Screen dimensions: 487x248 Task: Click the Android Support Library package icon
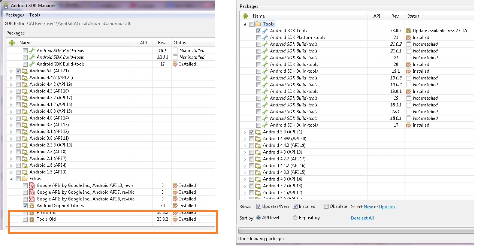pyautogui.click(x=32, y=206)
